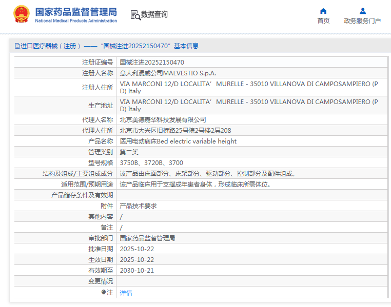Click the 政务服务门户 user icon
Image resolution: width=391 pixels, height=307 pixels.
363,11
